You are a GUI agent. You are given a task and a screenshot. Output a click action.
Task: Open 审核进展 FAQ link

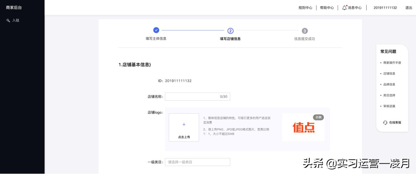389,106
